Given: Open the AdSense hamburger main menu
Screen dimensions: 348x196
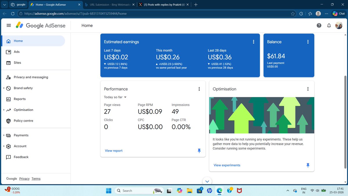Looking at the screenshot, I should pos(9,26).
